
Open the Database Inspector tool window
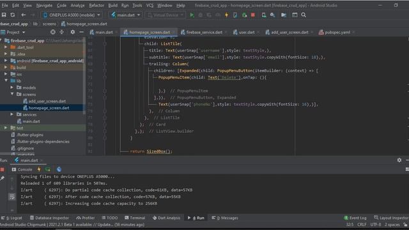(49, 218)
